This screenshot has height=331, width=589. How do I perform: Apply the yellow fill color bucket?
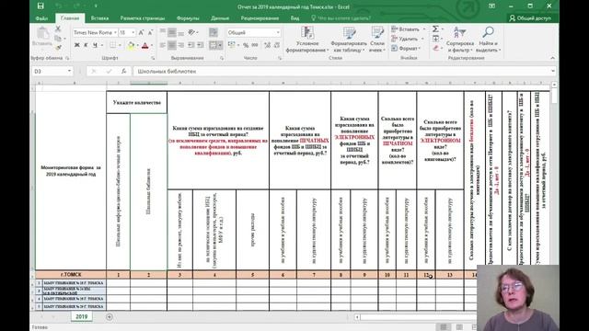pos(131,45)
